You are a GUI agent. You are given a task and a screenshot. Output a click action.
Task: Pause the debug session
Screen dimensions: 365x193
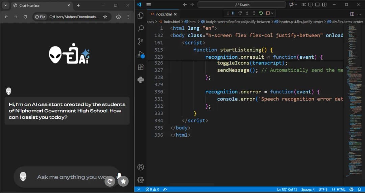pos(233,13)
